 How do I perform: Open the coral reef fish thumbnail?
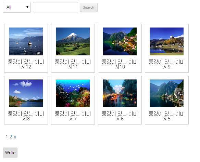[73, 93]
